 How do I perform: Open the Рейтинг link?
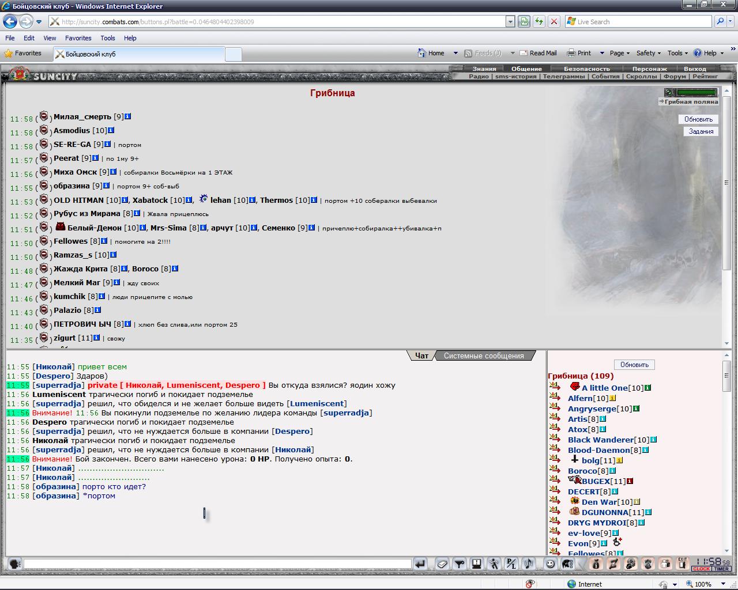705,76
